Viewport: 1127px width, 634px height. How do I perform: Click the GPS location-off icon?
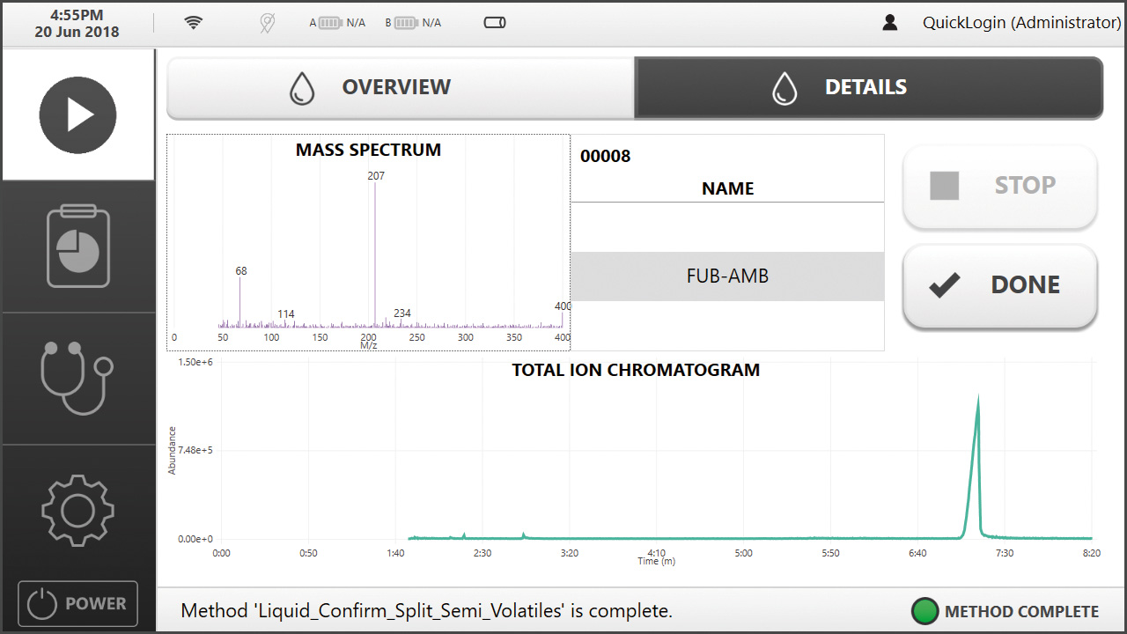pyautogui.click(x=268, y=23)
